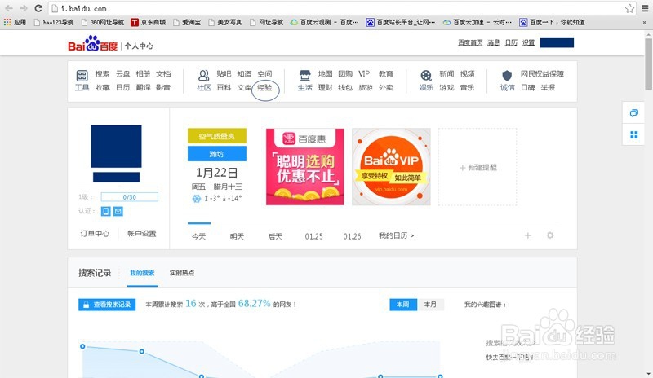The height and width of the screenshot is (378, 653).
Task: Select the 01.26 date tab
Action: 352,236
